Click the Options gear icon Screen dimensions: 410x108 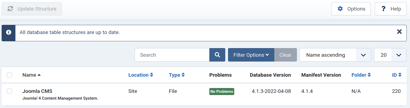click(340, 9)
